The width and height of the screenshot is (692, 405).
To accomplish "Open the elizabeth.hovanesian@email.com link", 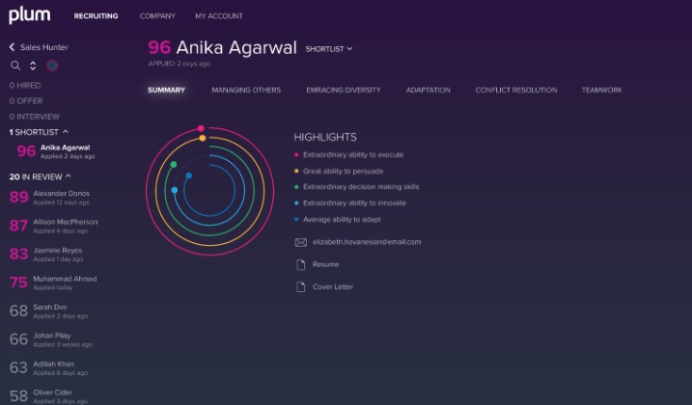I will [x=366, y=242].
